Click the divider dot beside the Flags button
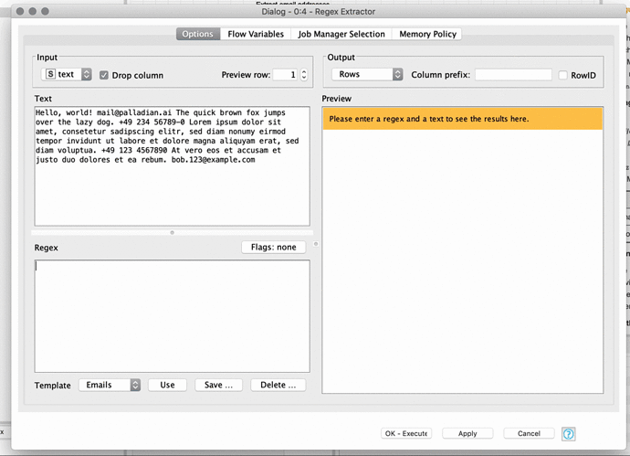Viewport: 630px width, 456px height. 316,244
